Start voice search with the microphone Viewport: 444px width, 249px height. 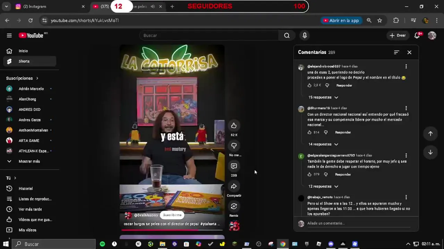305,35
